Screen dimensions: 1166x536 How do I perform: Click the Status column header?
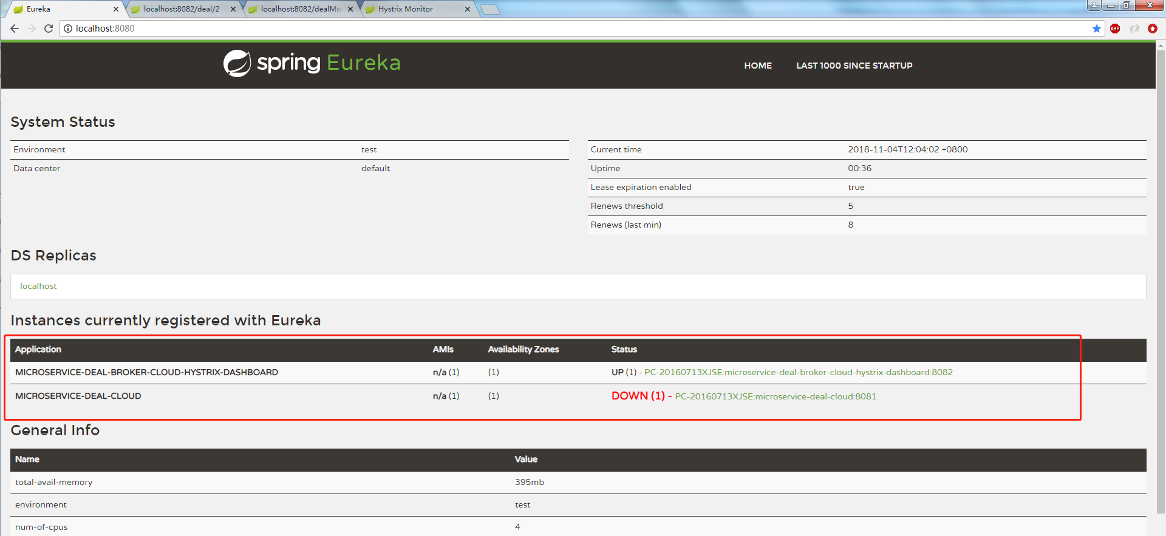624,349
